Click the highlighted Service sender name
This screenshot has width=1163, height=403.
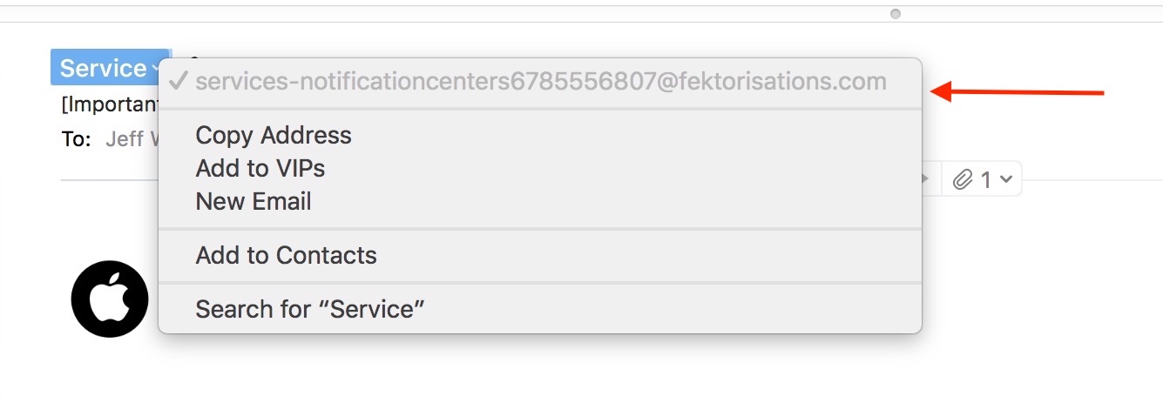pos(103,68)
